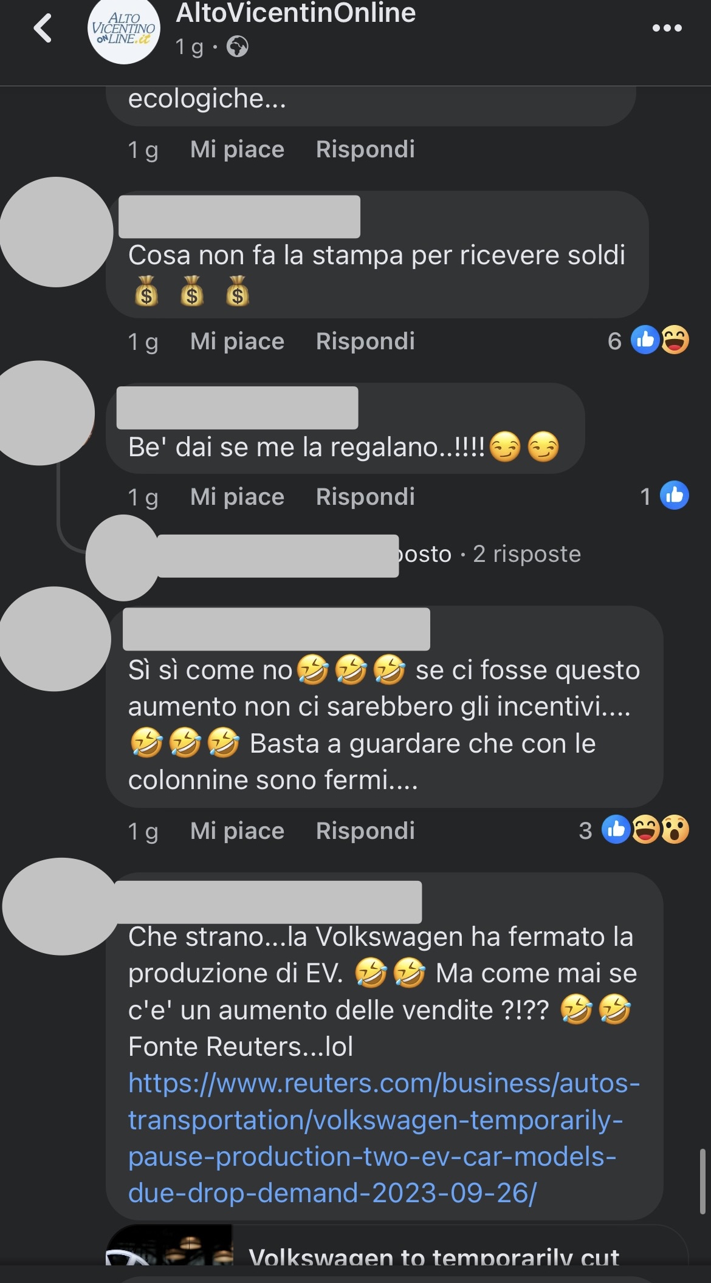
Task: Open the reuters.com Volkswagen article link
Action: point(383,1138)
